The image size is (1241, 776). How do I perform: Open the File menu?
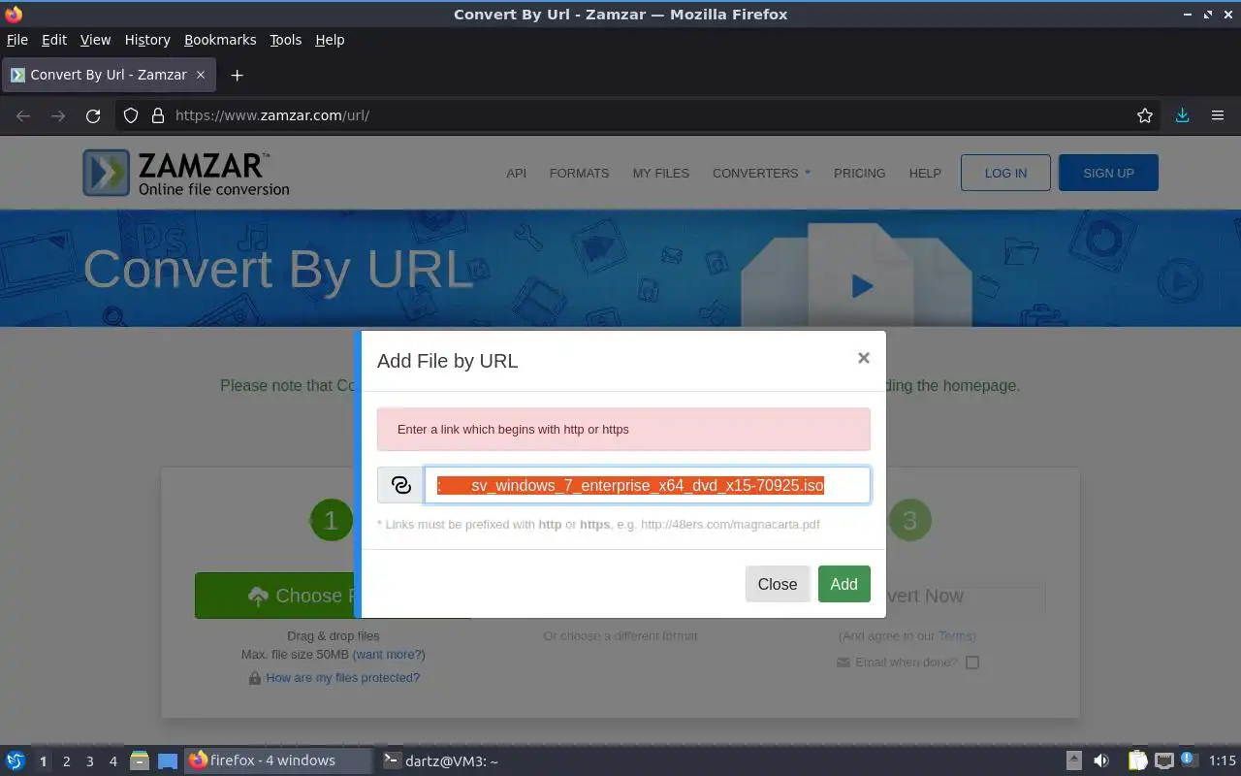17,40
